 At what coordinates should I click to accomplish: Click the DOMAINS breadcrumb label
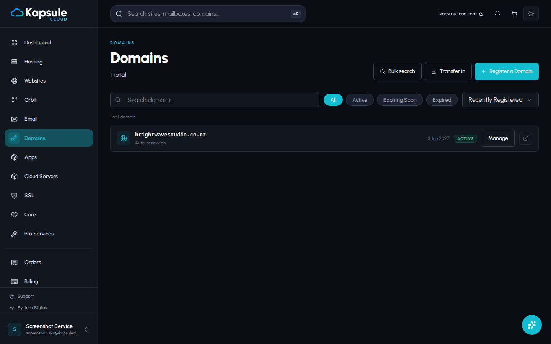coord(122,43)
